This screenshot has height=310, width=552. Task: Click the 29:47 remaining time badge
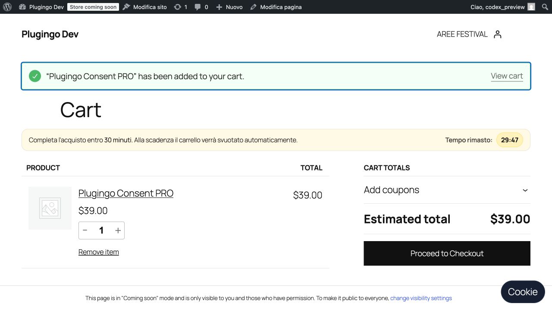tap(510, 140)
